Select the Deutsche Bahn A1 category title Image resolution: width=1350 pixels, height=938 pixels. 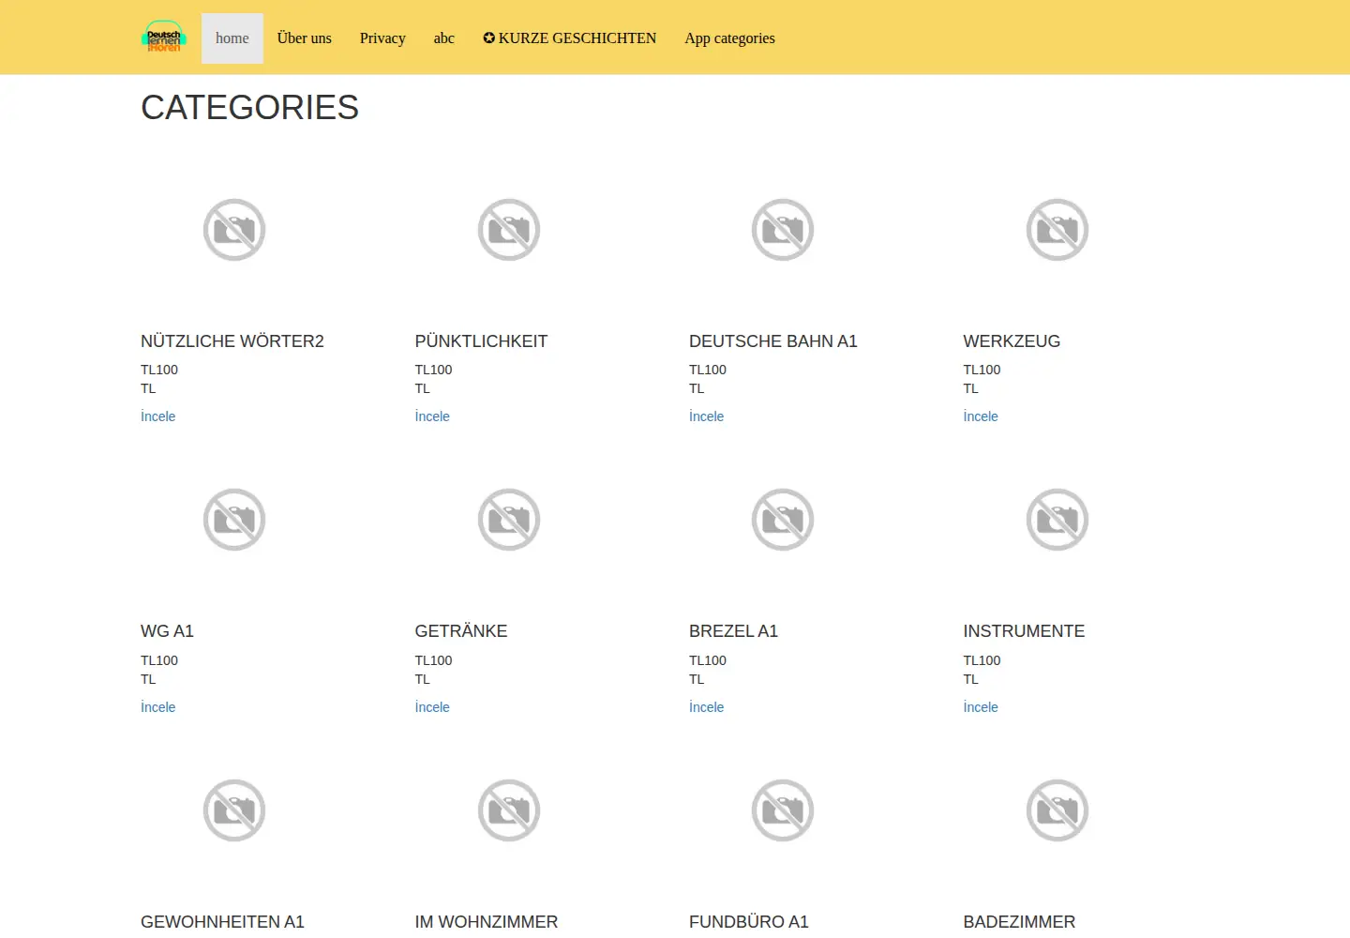tap(773, 341)
